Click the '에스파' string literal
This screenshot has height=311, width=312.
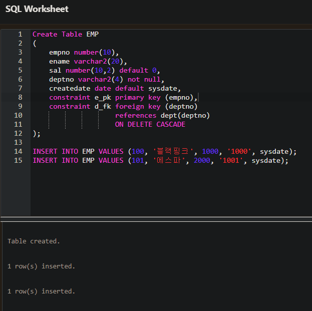pyautogui.click(x=169, y=160)
